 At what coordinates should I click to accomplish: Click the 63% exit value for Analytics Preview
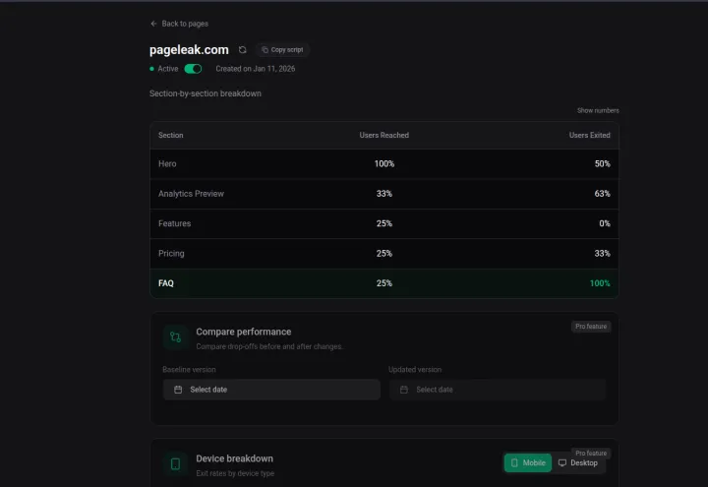(x=602, y=194)
